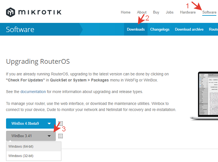Select Windows (32-bit) download option
Screen dimensions: 218x162
coord(34,156)
